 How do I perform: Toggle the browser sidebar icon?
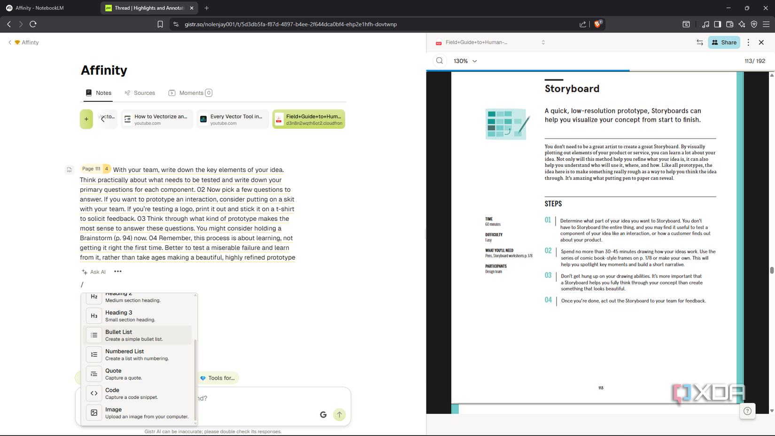click(718, 24)
